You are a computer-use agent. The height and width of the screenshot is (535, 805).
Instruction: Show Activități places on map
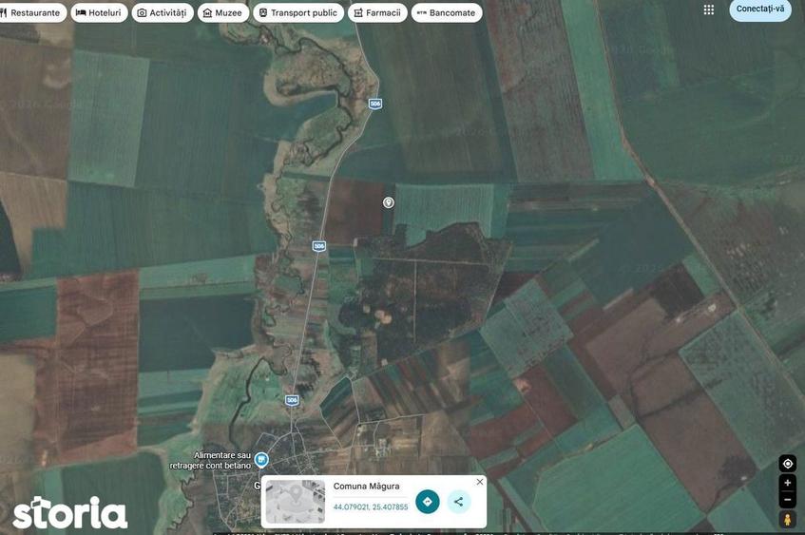[163, 13]
